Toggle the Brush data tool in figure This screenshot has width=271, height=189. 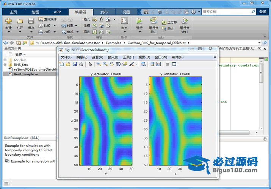click(x=132, y=64)
